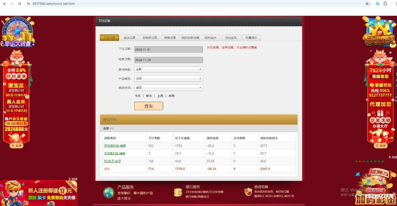Click the browser bookmark star

[367, 4]
